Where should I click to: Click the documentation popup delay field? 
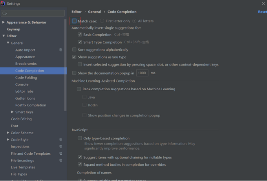pyautogui.click(x=142, y=73)
